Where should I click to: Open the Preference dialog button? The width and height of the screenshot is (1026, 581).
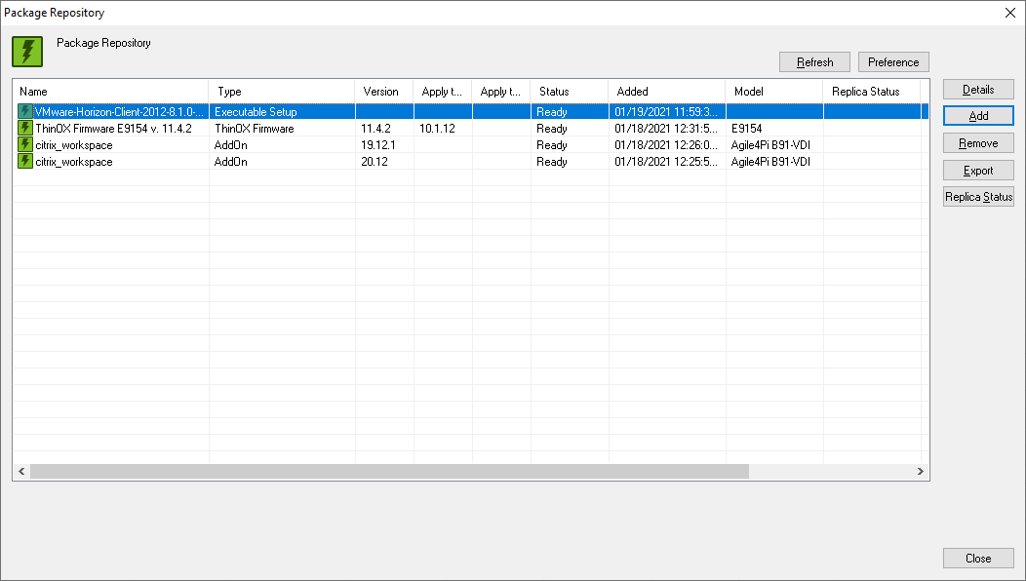click(893, 62)
